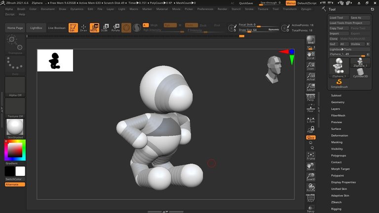
Task: Click the restore tool palette icon
Action: 372,9
